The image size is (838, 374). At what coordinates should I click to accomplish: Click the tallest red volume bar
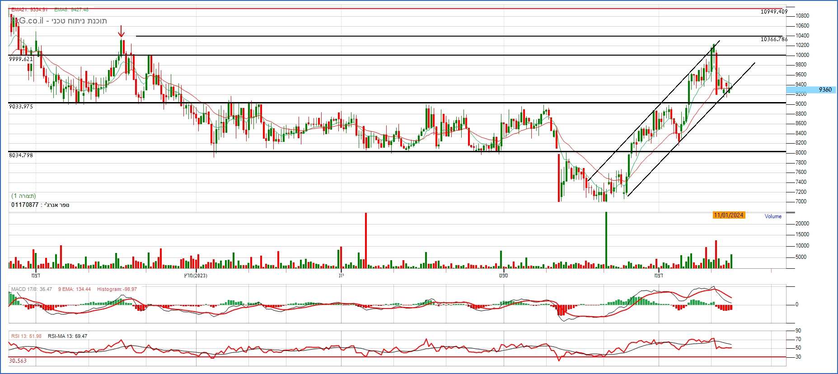365,240
